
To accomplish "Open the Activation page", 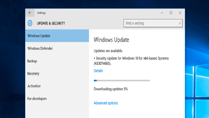I will pos(57,86).
